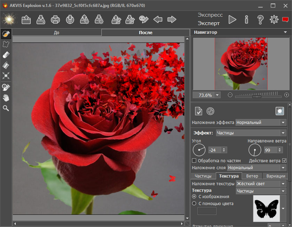Open Наложение текстуры Жёсткий свет dropdown
The height and width of the screenshot is (227, 292).
(x=261, y=183)
